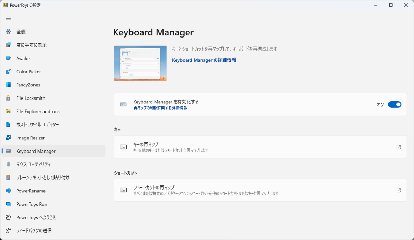Screen dimensions: 414x240
Task: Click the プレーンテキストとして貼り付け icon
Action: tap(8, 178)
